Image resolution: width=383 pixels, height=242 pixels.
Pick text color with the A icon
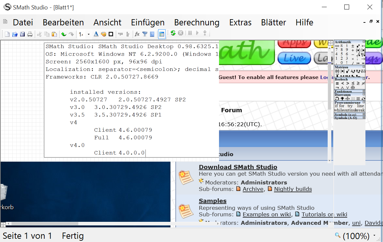[96, 34]
